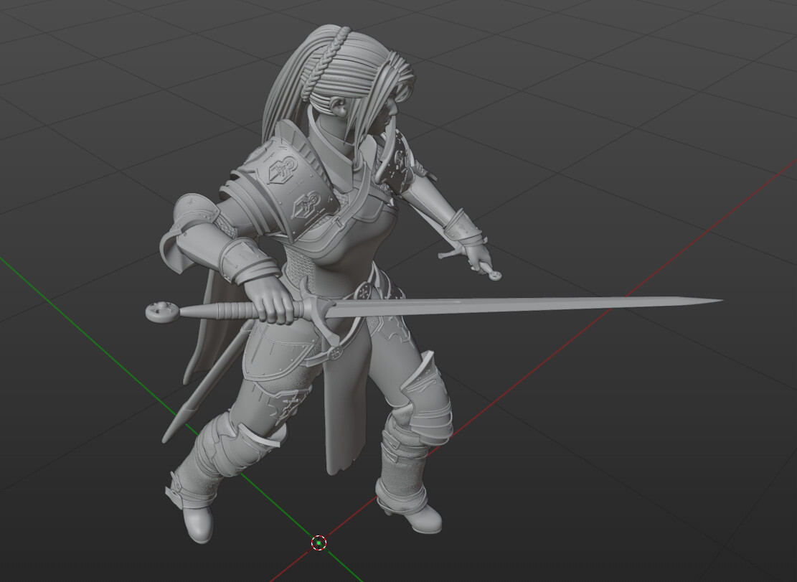Click the tip of the extended sword blade
Image resolution: width=797 pixels, height=582 pixels.
717,300
